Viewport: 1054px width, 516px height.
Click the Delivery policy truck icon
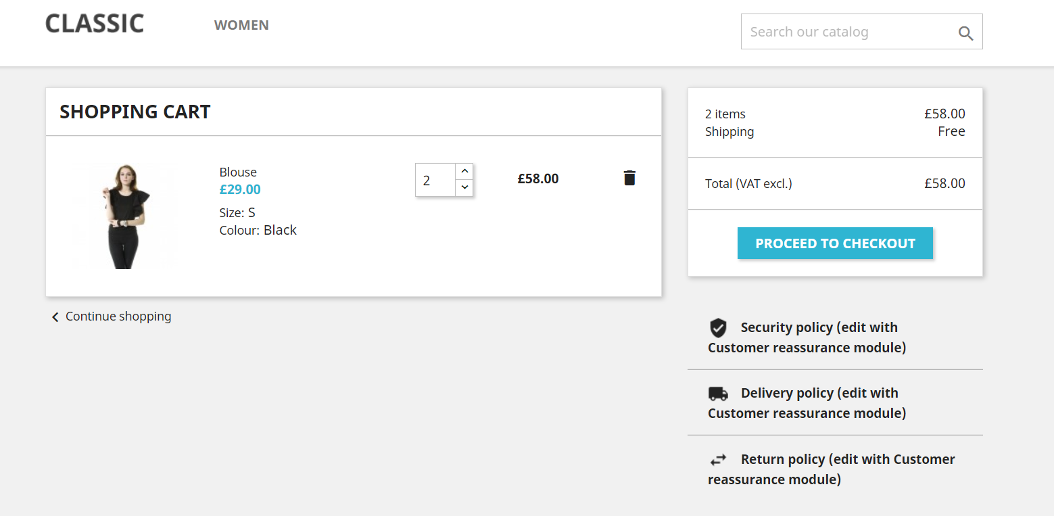point(718,394)
